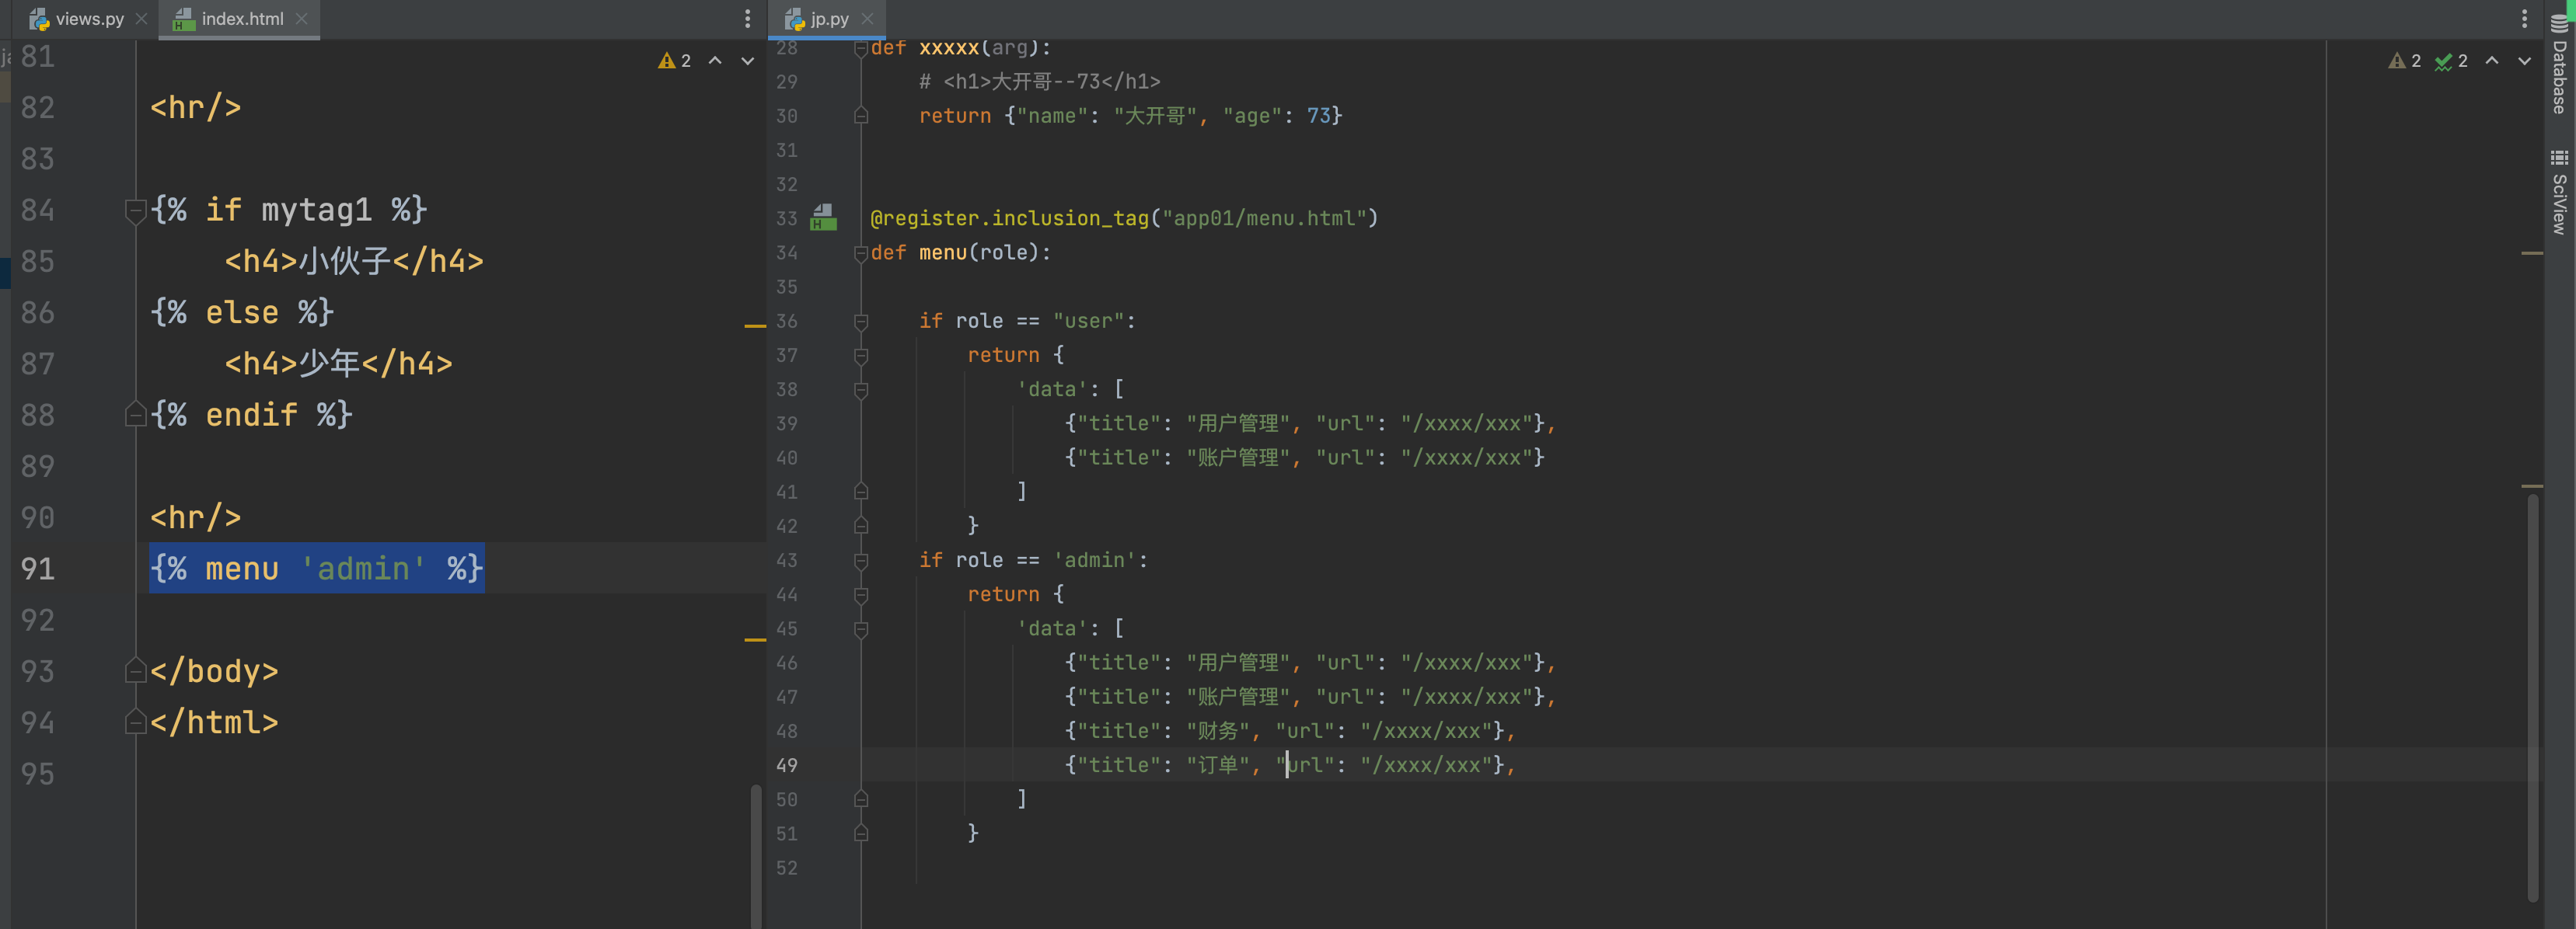Click the fold end marker on line 50
This screenshot has height=929, width=2576.
point(861,799)
